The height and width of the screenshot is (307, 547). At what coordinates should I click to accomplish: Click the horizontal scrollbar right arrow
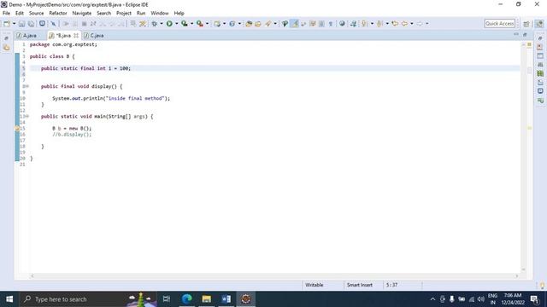tap(516, 276)
